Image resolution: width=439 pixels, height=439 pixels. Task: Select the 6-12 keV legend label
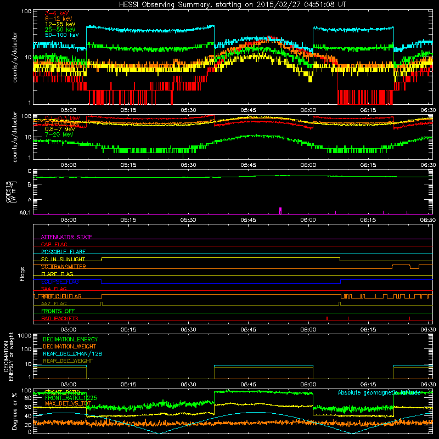click(58, 19)
